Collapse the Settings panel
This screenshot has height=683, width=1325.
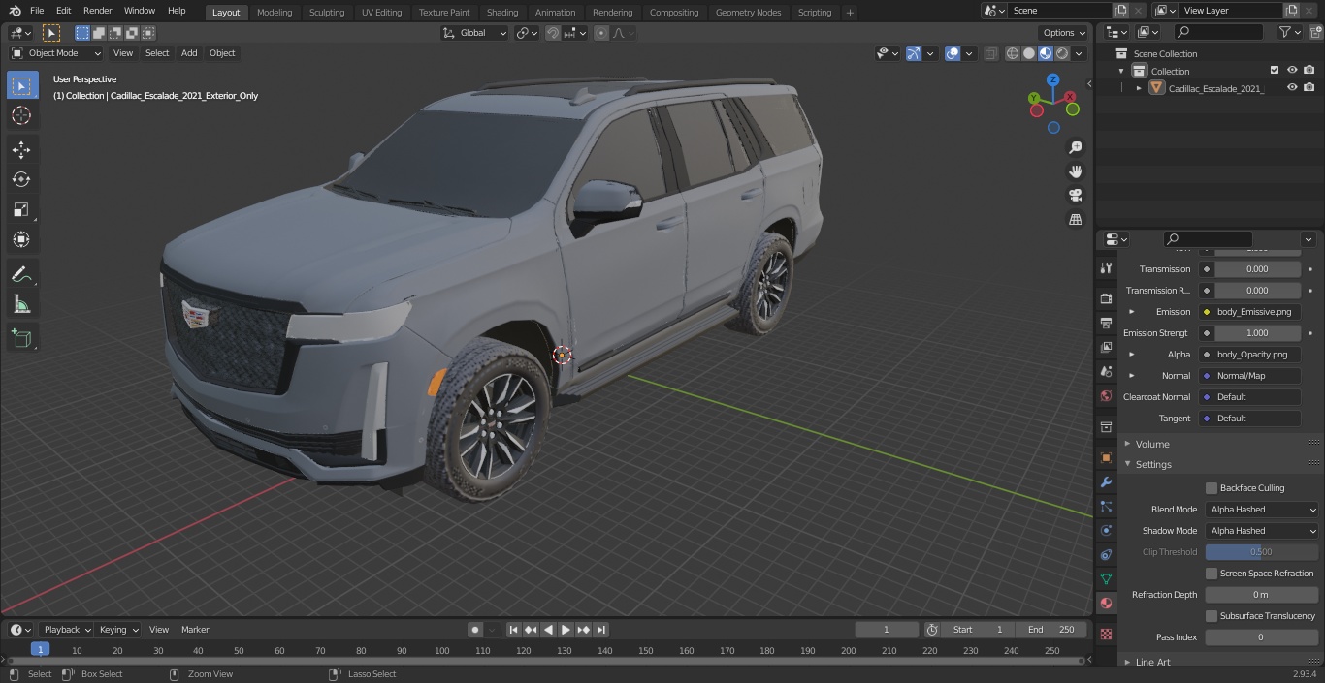(x=1153, y=465)
